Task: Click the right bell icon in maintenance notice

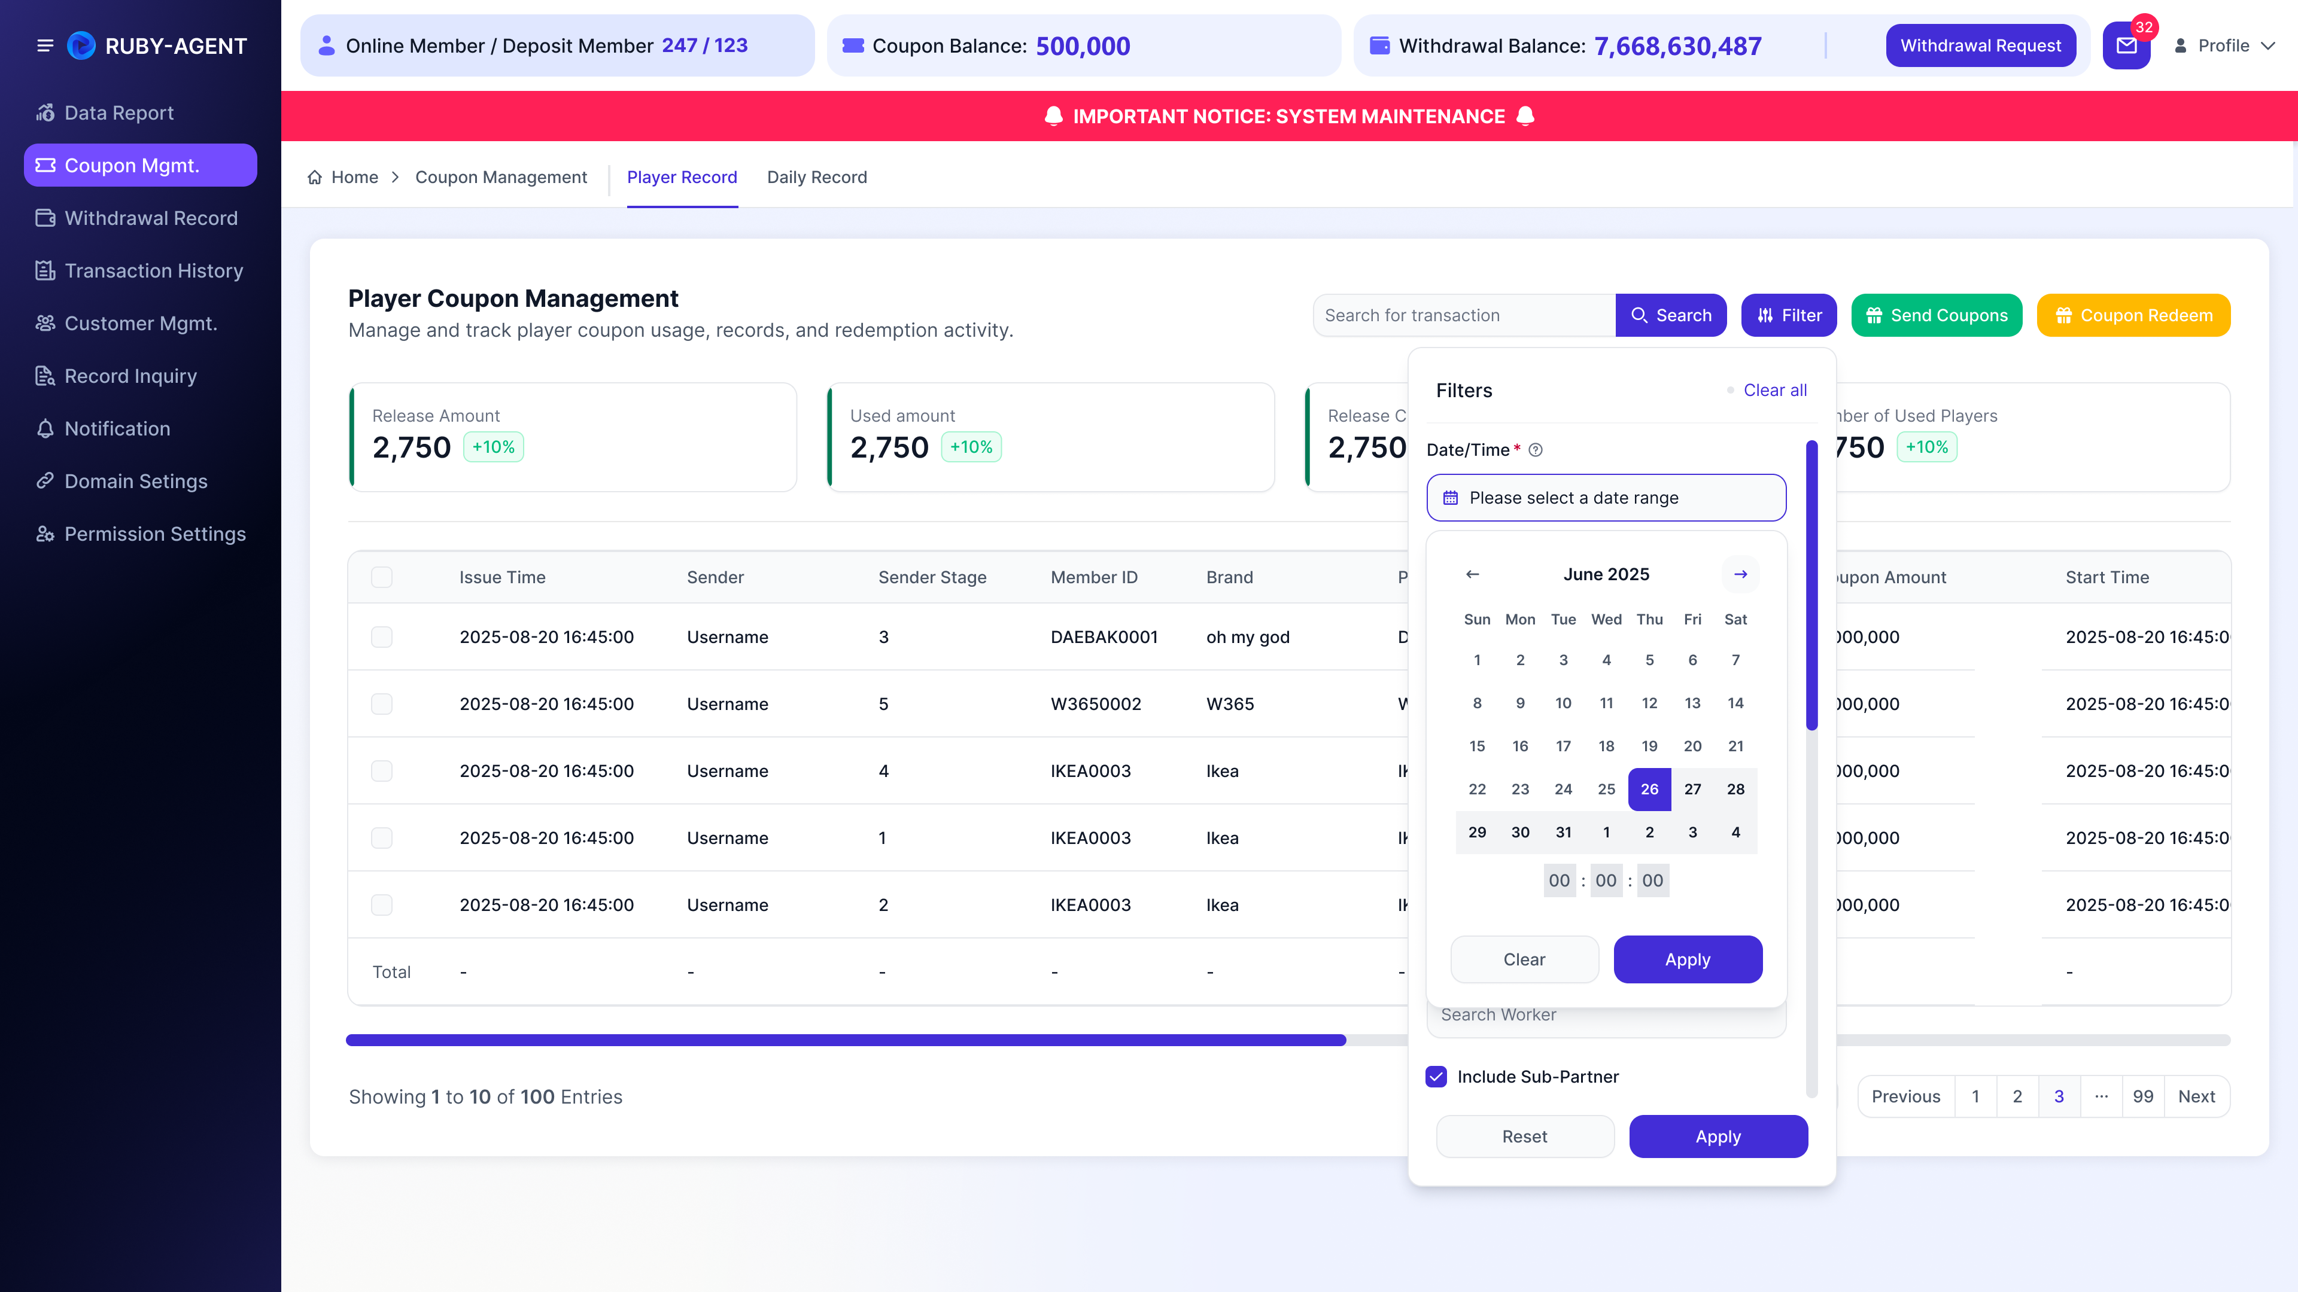Action: pyautogui.click(x=1525, y=116)
